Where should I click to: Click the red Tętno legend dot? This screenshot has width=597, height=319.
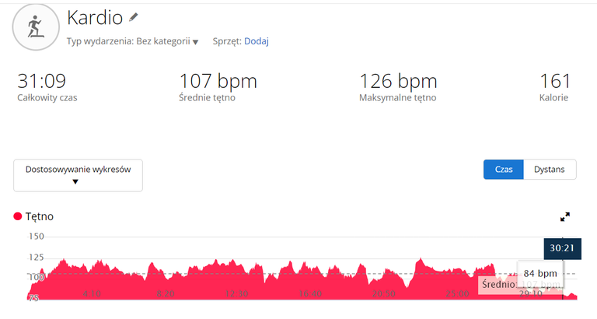[18, 216]
